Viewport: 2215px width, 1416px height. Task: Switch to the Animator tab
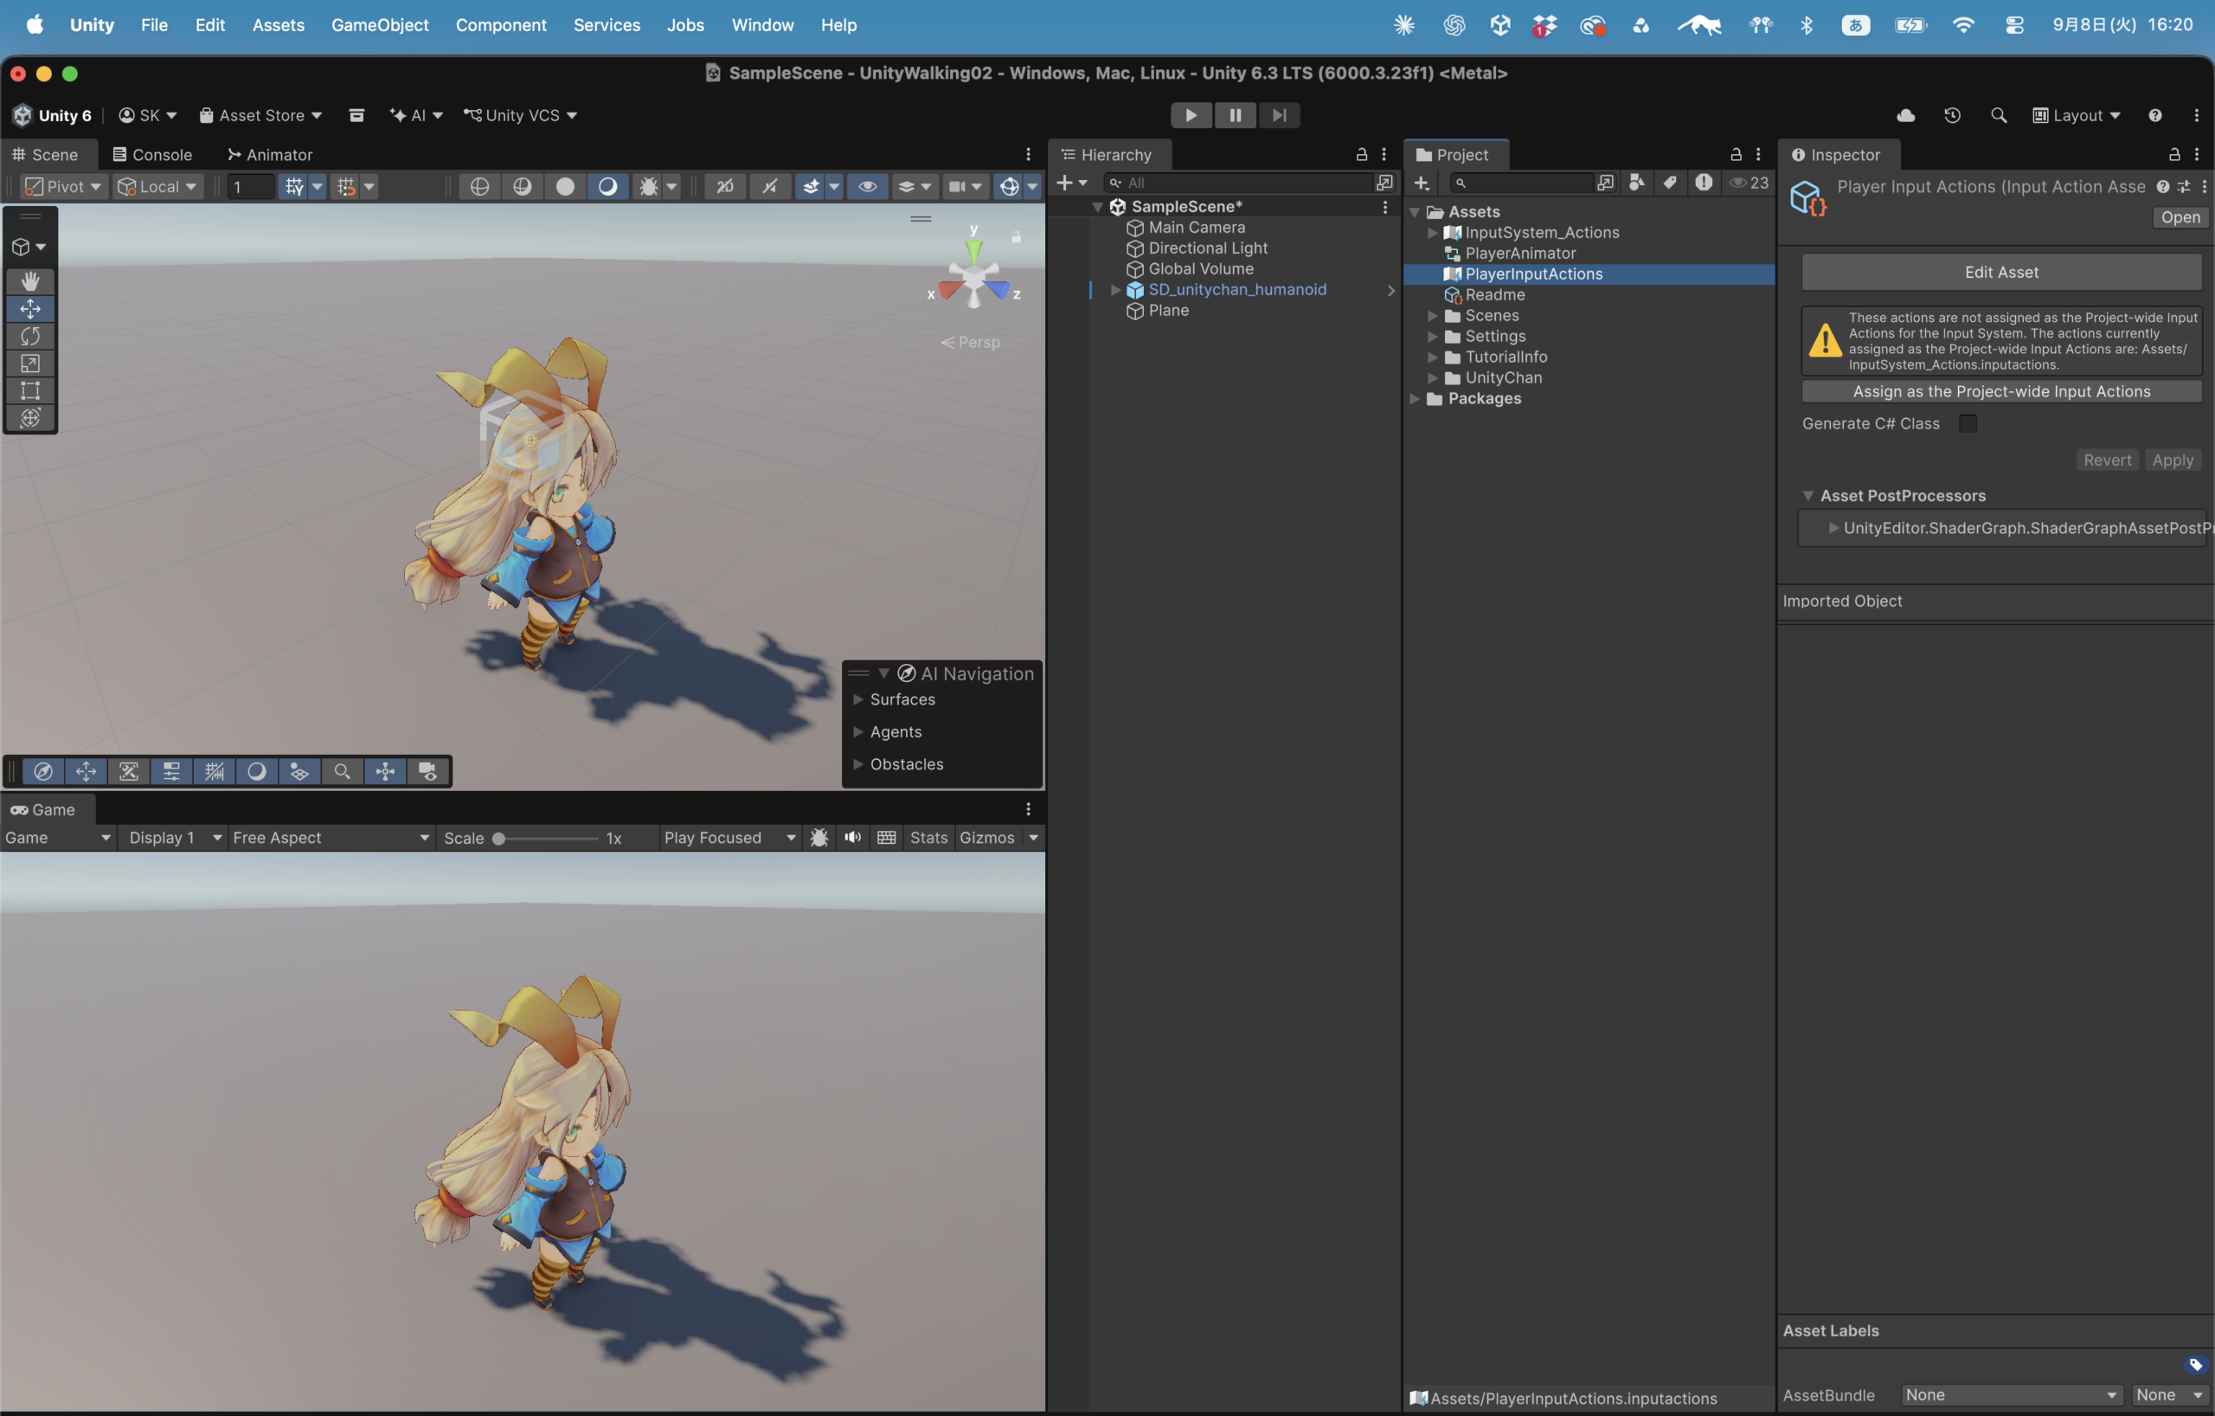[x=271, y=155]
